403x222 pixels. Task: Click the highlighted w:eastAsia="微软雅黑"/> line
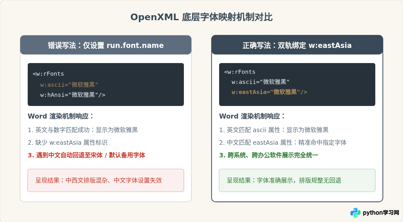pyautogui.click(x=270, y=92)
